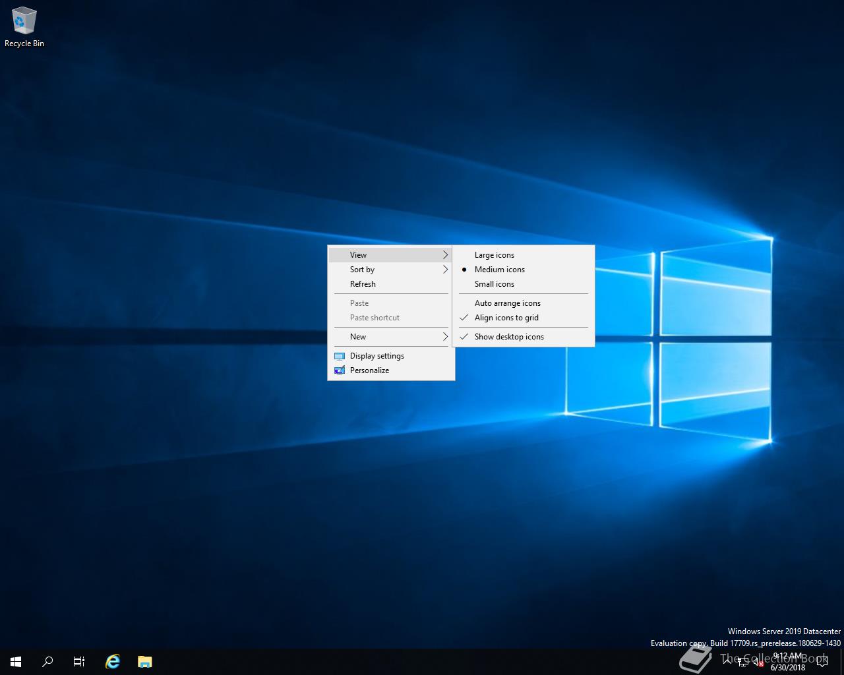Open the New submenu
Image resolution: width=844 pixels, height=675 pixels.
[391, 337]
